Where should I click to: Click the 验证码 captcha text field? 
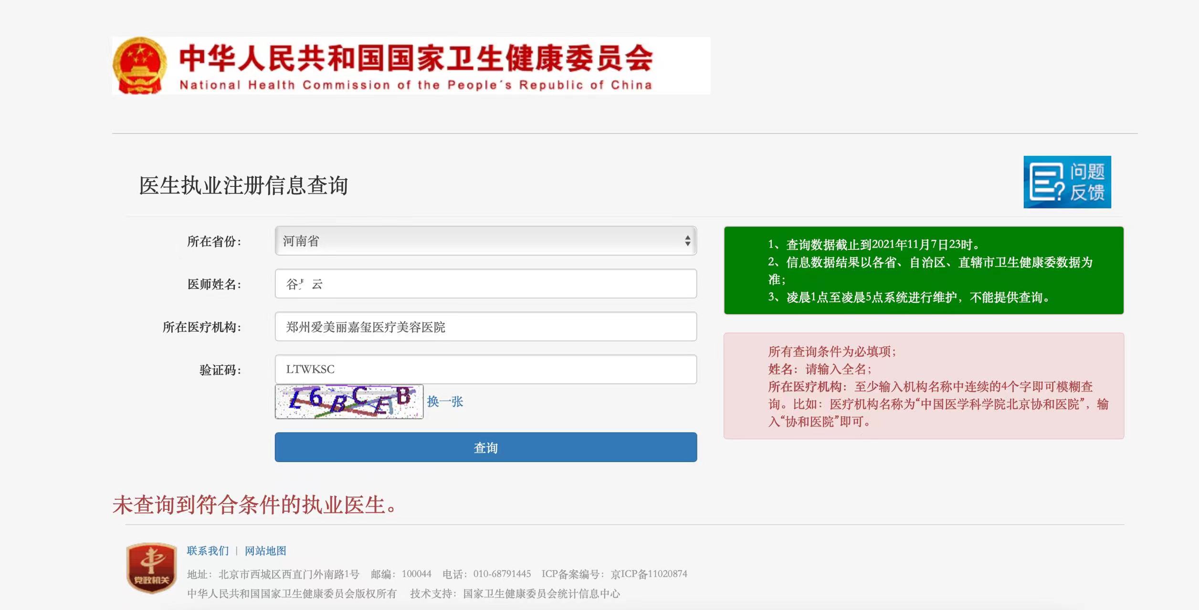tap(485, 369)
